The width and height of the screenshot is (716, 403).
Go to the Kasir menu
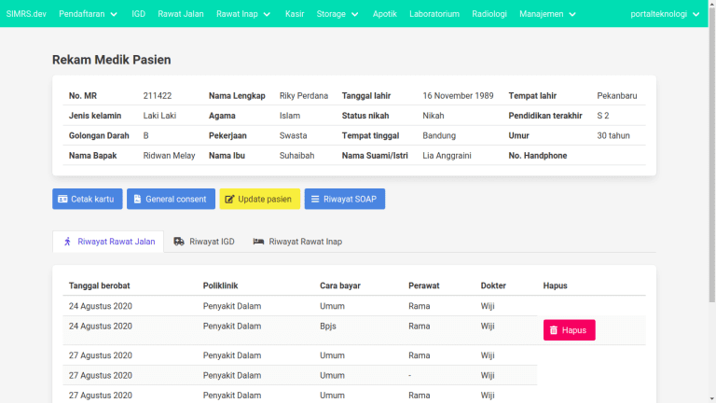pos(295,14)
